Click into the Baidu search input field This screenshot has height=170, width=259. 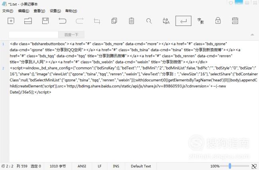(33, 35)
